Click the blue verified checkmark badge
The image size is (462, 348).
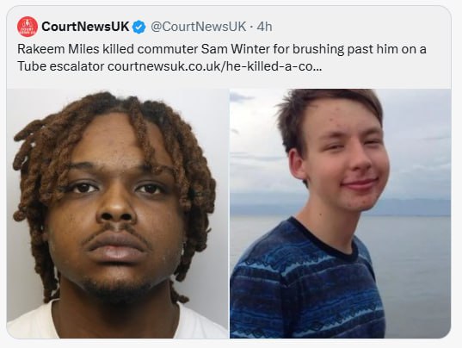[x=139, y=27]
